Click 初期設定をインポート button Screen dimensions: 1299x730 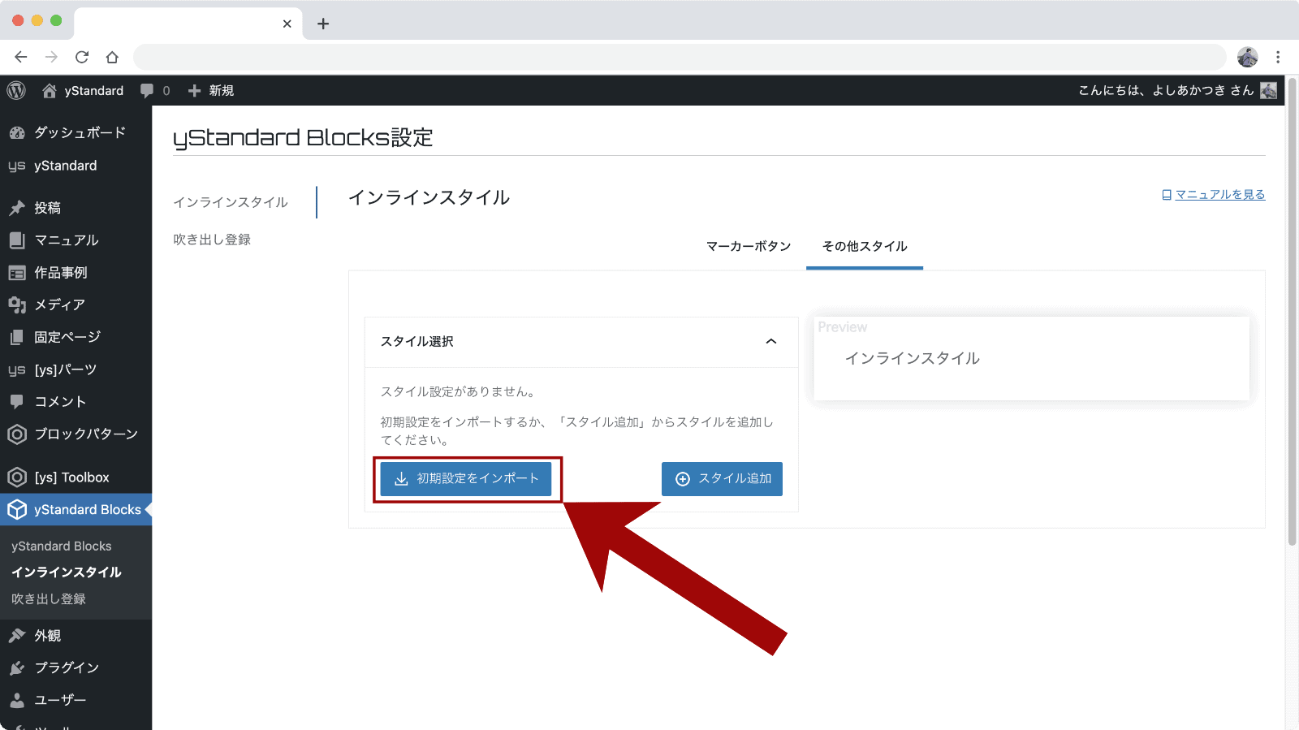point(466,479)
